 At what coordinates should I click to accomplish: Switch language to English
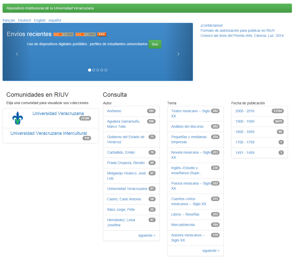click(x=40, y=20)
